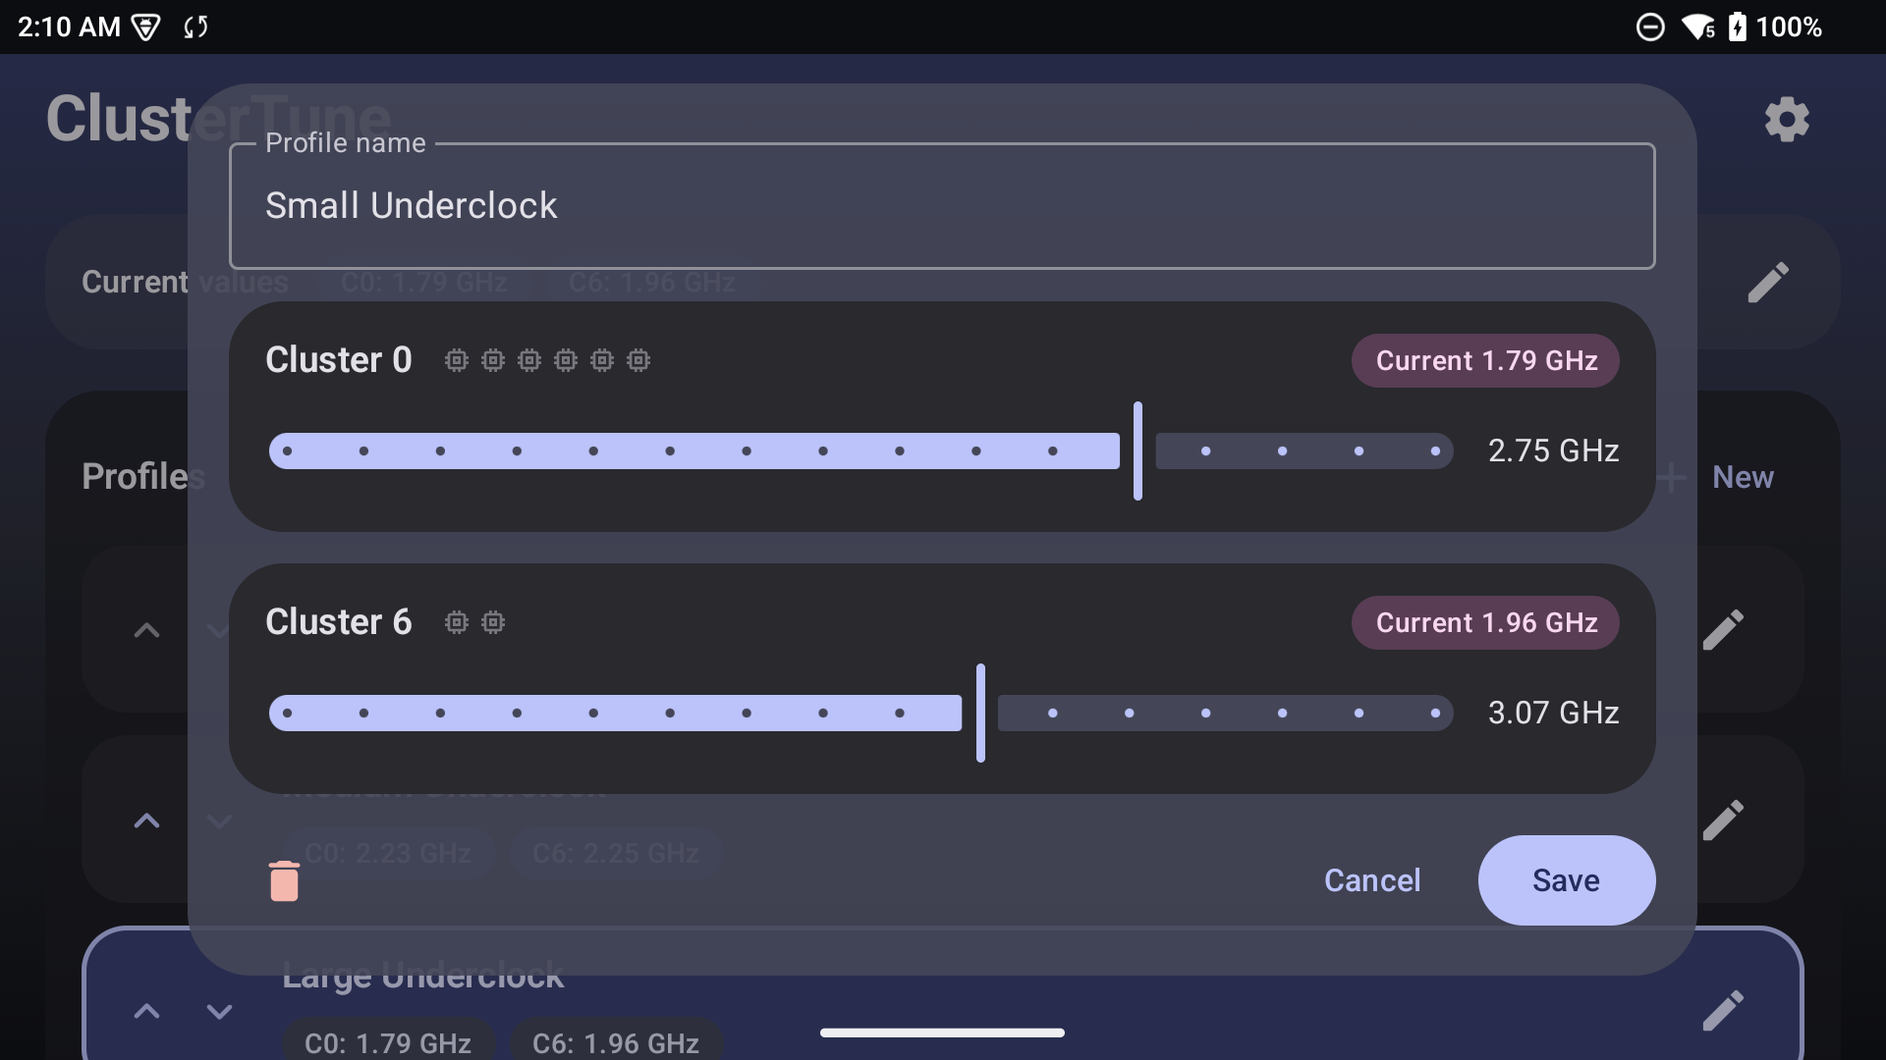
Task: Set Cluster 6 slider to the minimum stop
Action: [x=287, y=714]
